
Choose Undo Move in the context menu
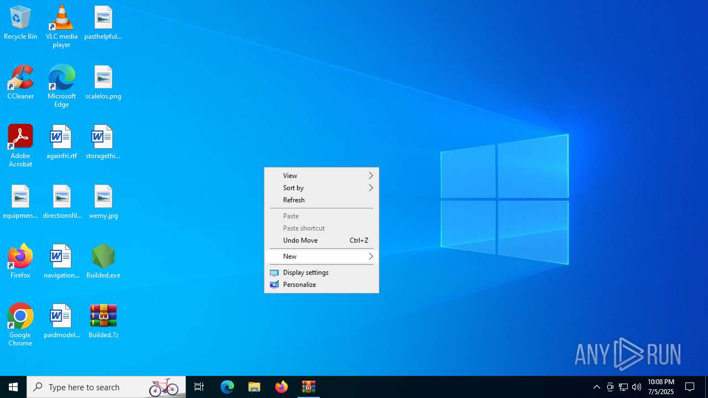(x=321, y=240)
